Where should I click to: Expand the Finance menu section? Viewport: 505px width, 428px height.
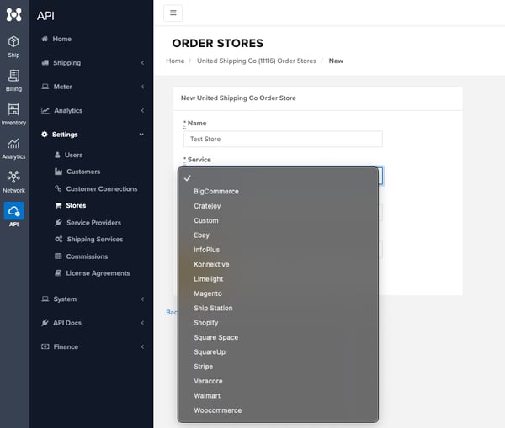click(x=91, y=346)
